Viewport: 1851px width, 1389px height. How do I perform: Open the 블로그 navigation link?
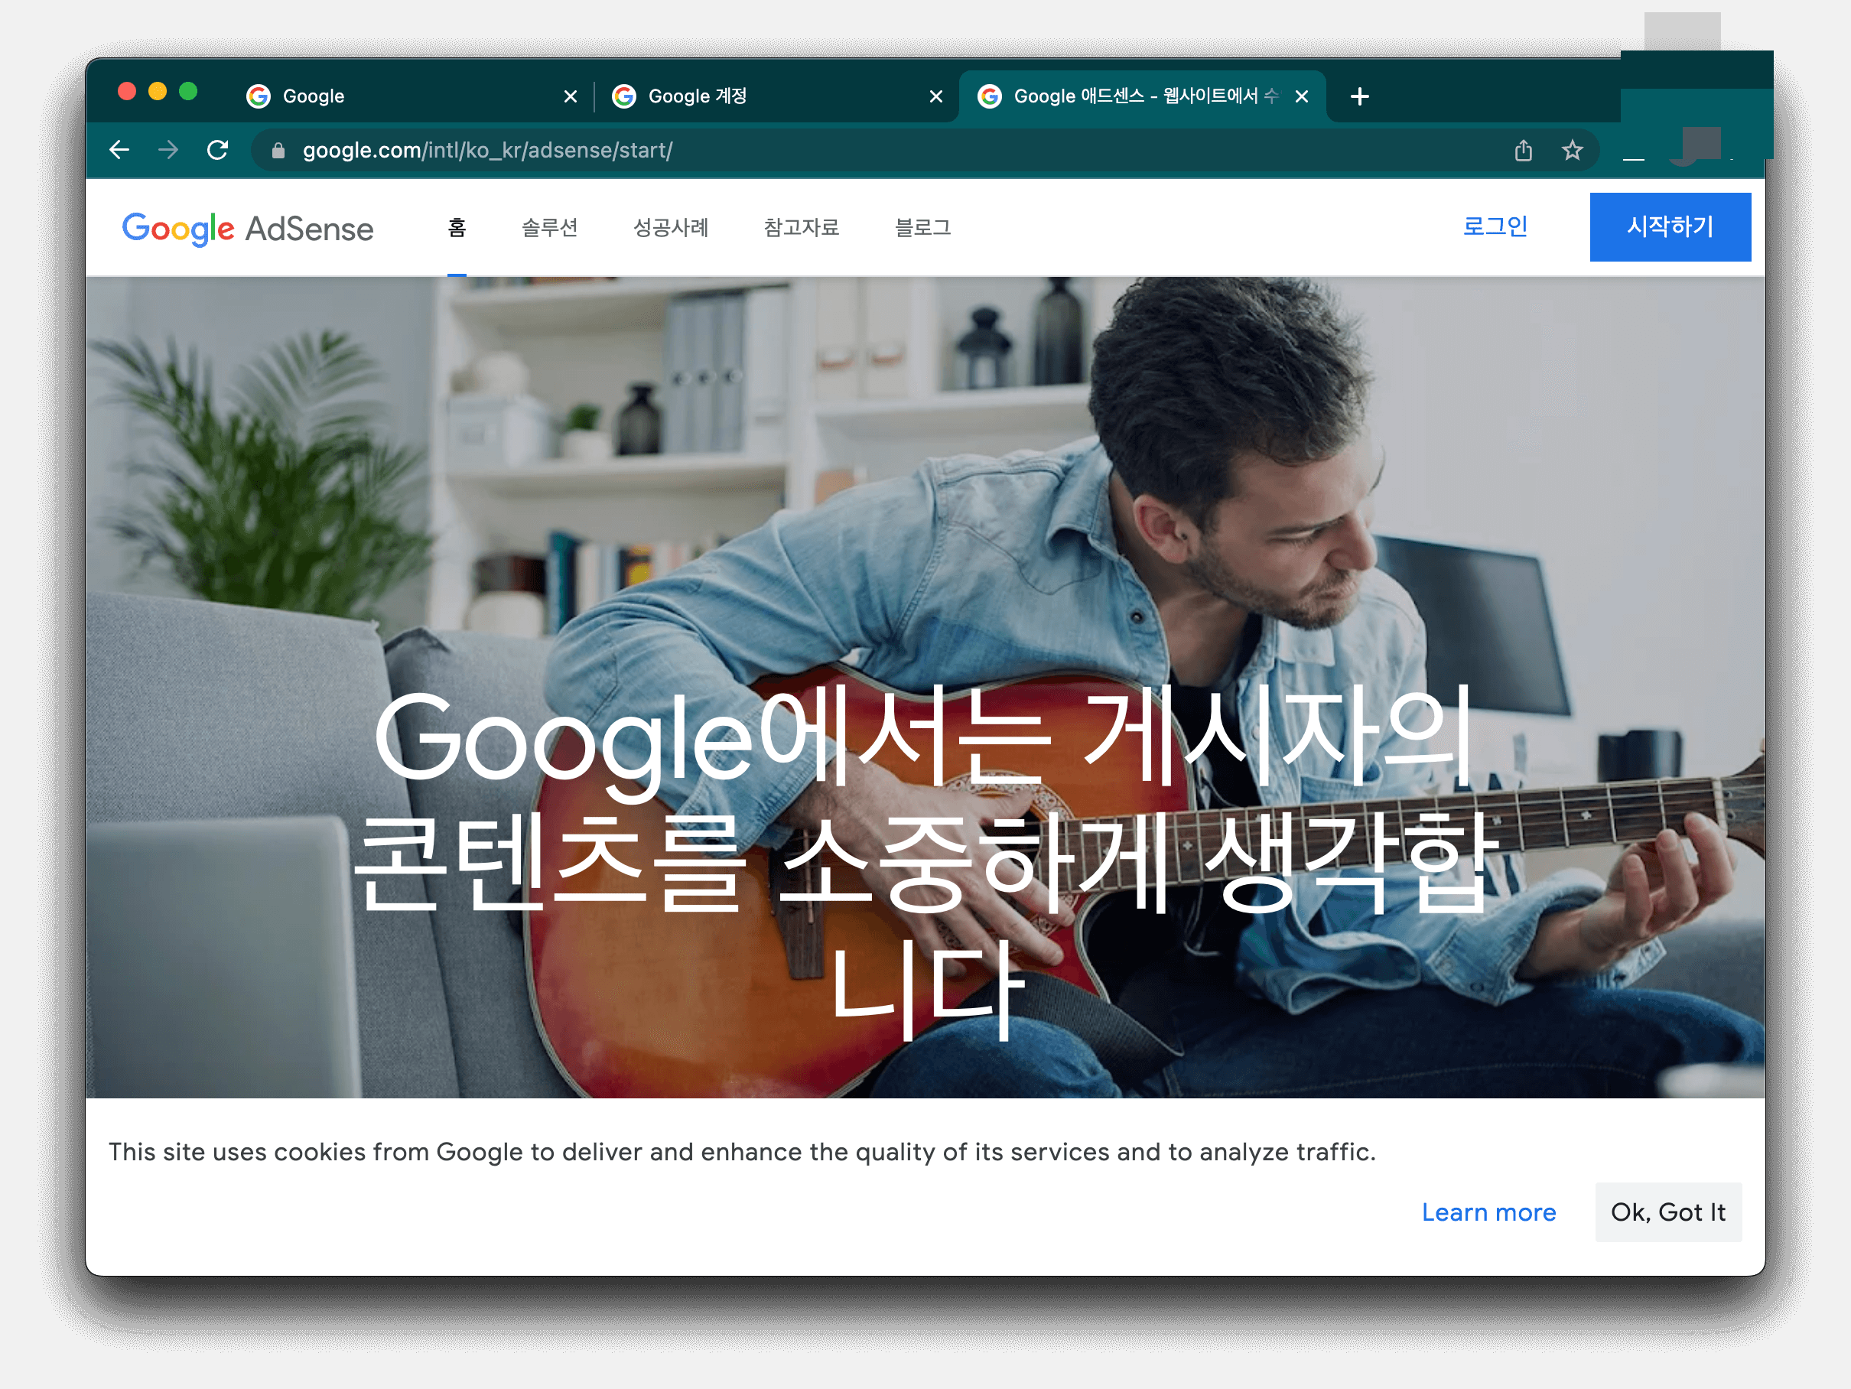coord(923,228)
